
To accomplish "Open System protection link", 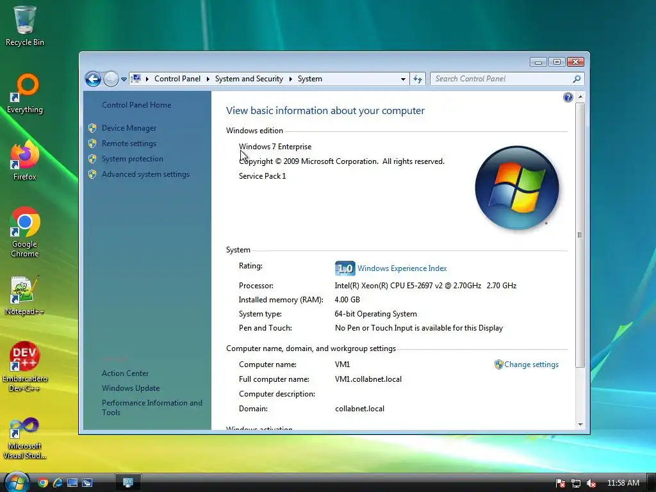I will (132, 159).
